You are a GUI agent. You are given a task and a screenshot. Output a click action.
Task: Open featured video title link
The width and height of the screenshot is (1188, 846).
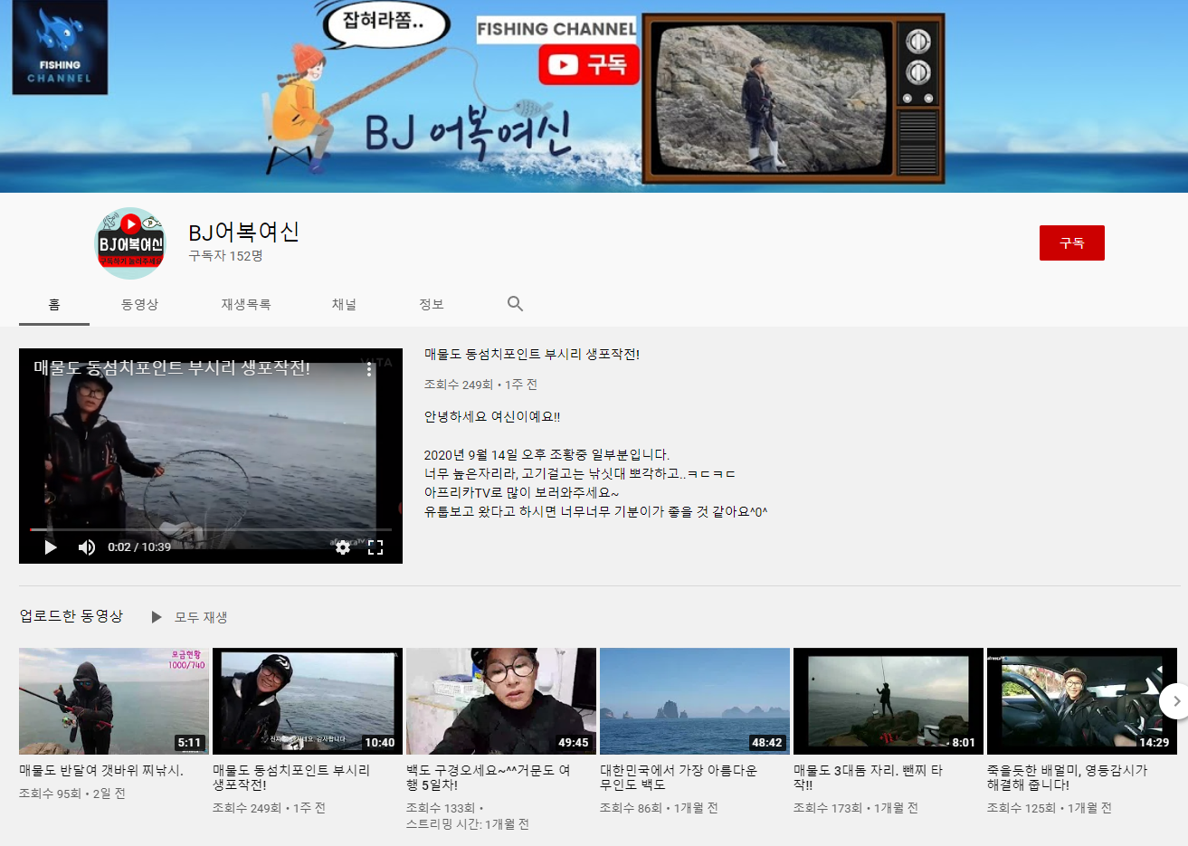pyautogui.click(x=532, y=355)
